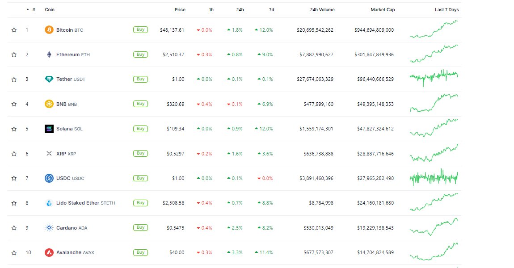Open the BNB coin name link
514x268 pixels.
coord(66,104)
